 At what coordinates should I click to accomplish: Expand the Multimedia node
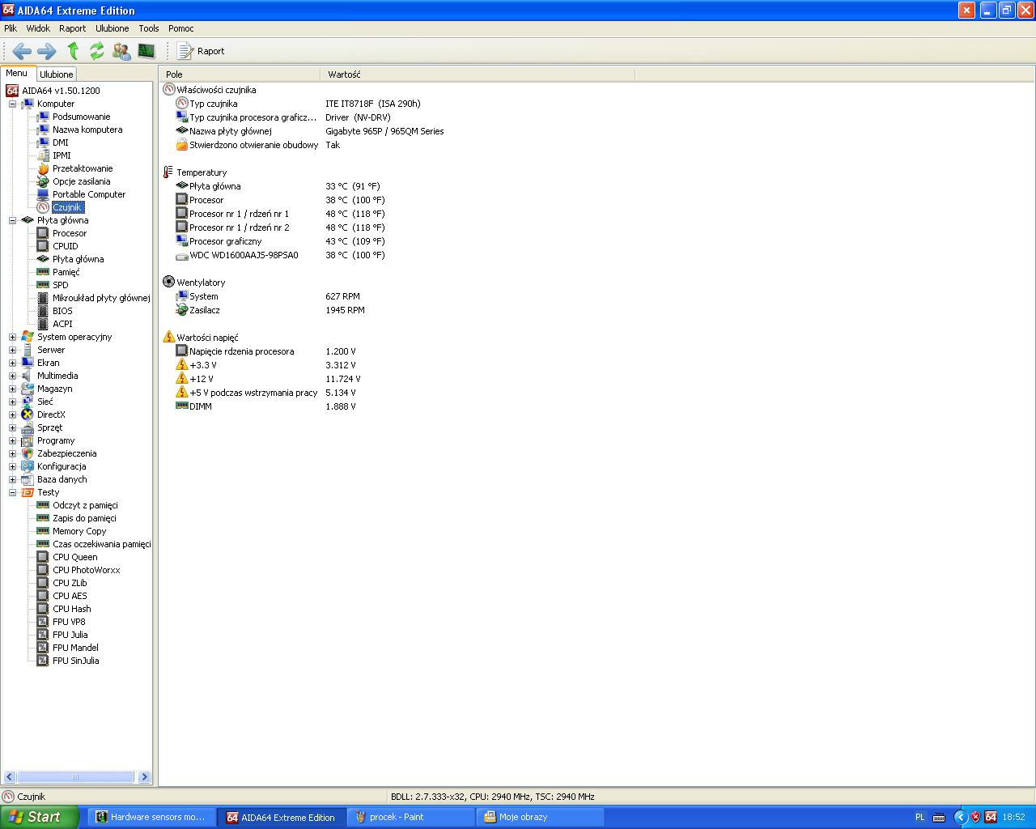(x=12, y=376)
